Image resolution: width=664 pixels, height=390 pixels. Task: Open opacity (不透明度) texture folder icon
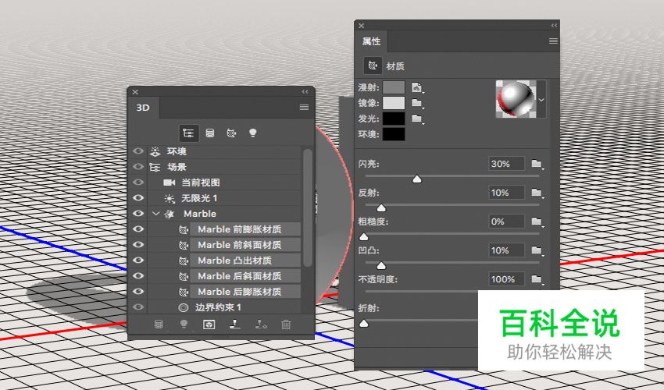tap(537, 279)
